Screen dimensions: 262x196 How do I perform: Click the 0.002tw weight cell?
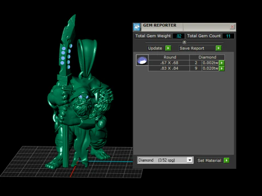210,63
